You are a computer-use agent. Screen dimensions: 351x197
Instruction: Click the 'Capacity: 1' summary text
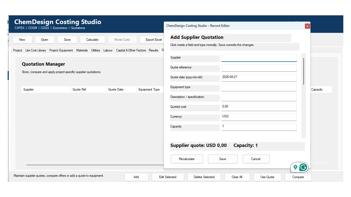click(246, 146)
